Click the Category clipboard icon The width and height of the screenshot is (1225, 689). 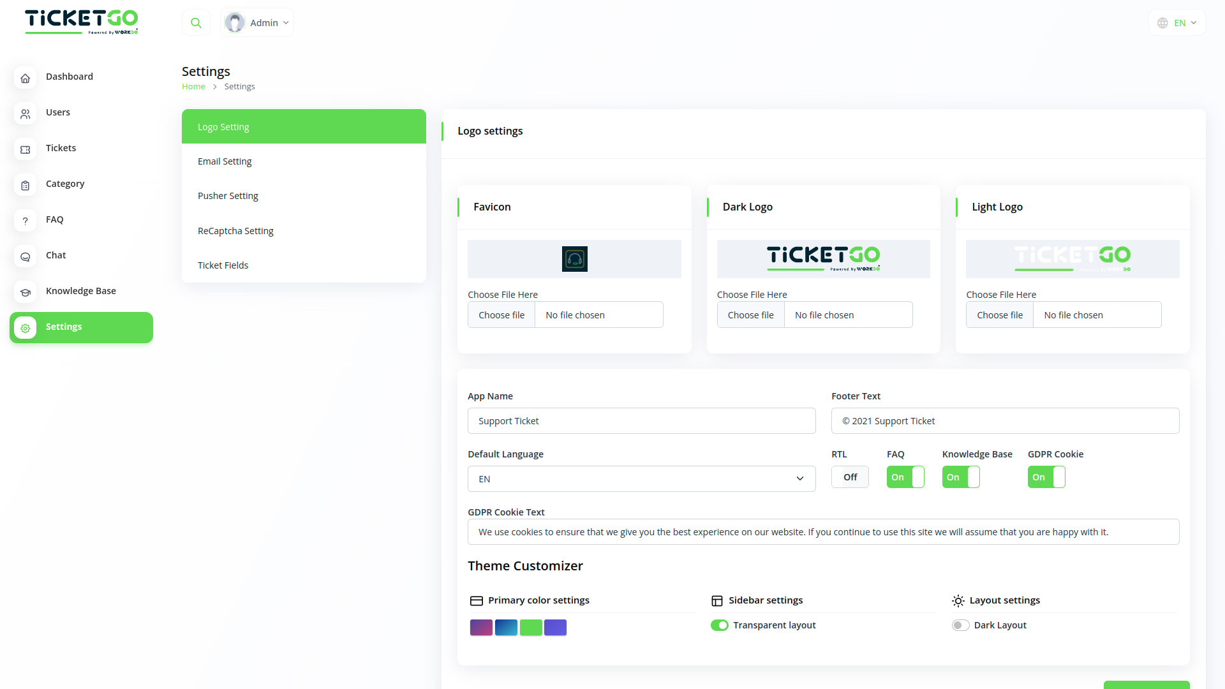point(25,185)
